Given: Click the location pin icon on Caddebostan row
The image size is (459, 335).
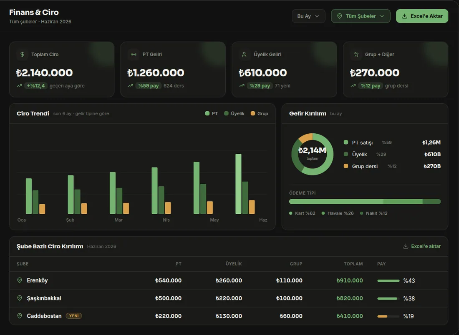Looking at the screenshot, I should (20, 316).
